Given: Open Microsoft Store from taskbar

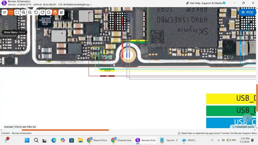Looking at the screenshot, I should tap(72, 140).
